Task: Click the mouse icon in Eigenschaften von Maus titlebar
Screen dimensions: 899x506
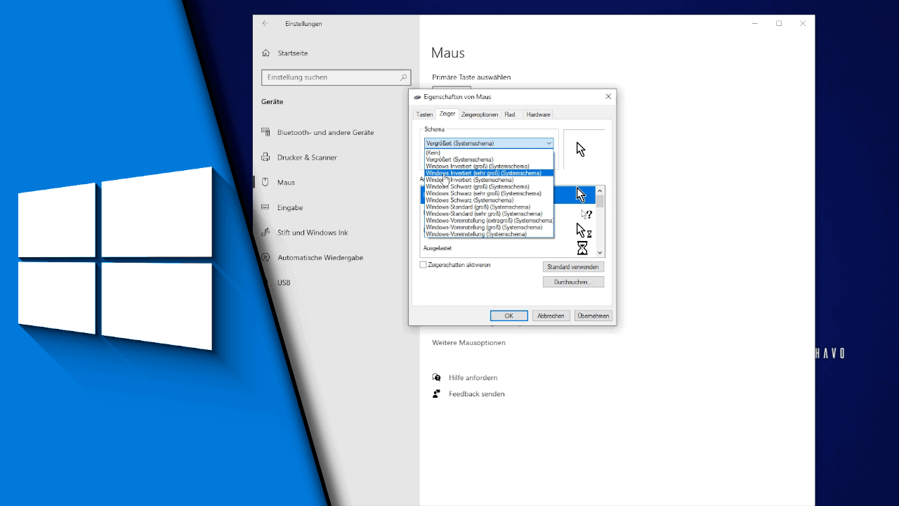Action: click(417, 97)
